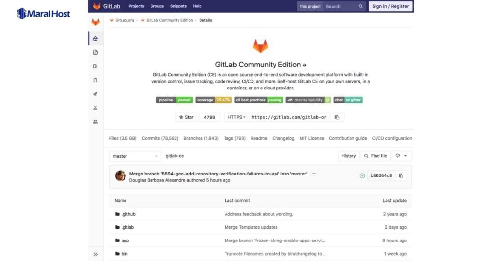Open the Readme link
Screen dimensions: 502x263
(259, 138)
